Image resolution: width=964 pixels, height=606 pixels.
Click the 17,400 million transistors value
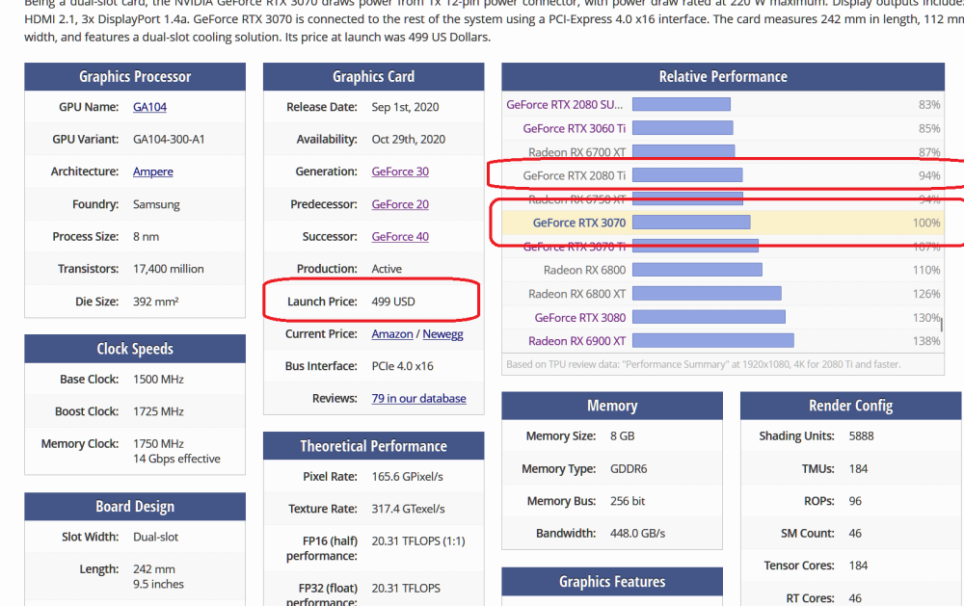[x=168, y=269]
